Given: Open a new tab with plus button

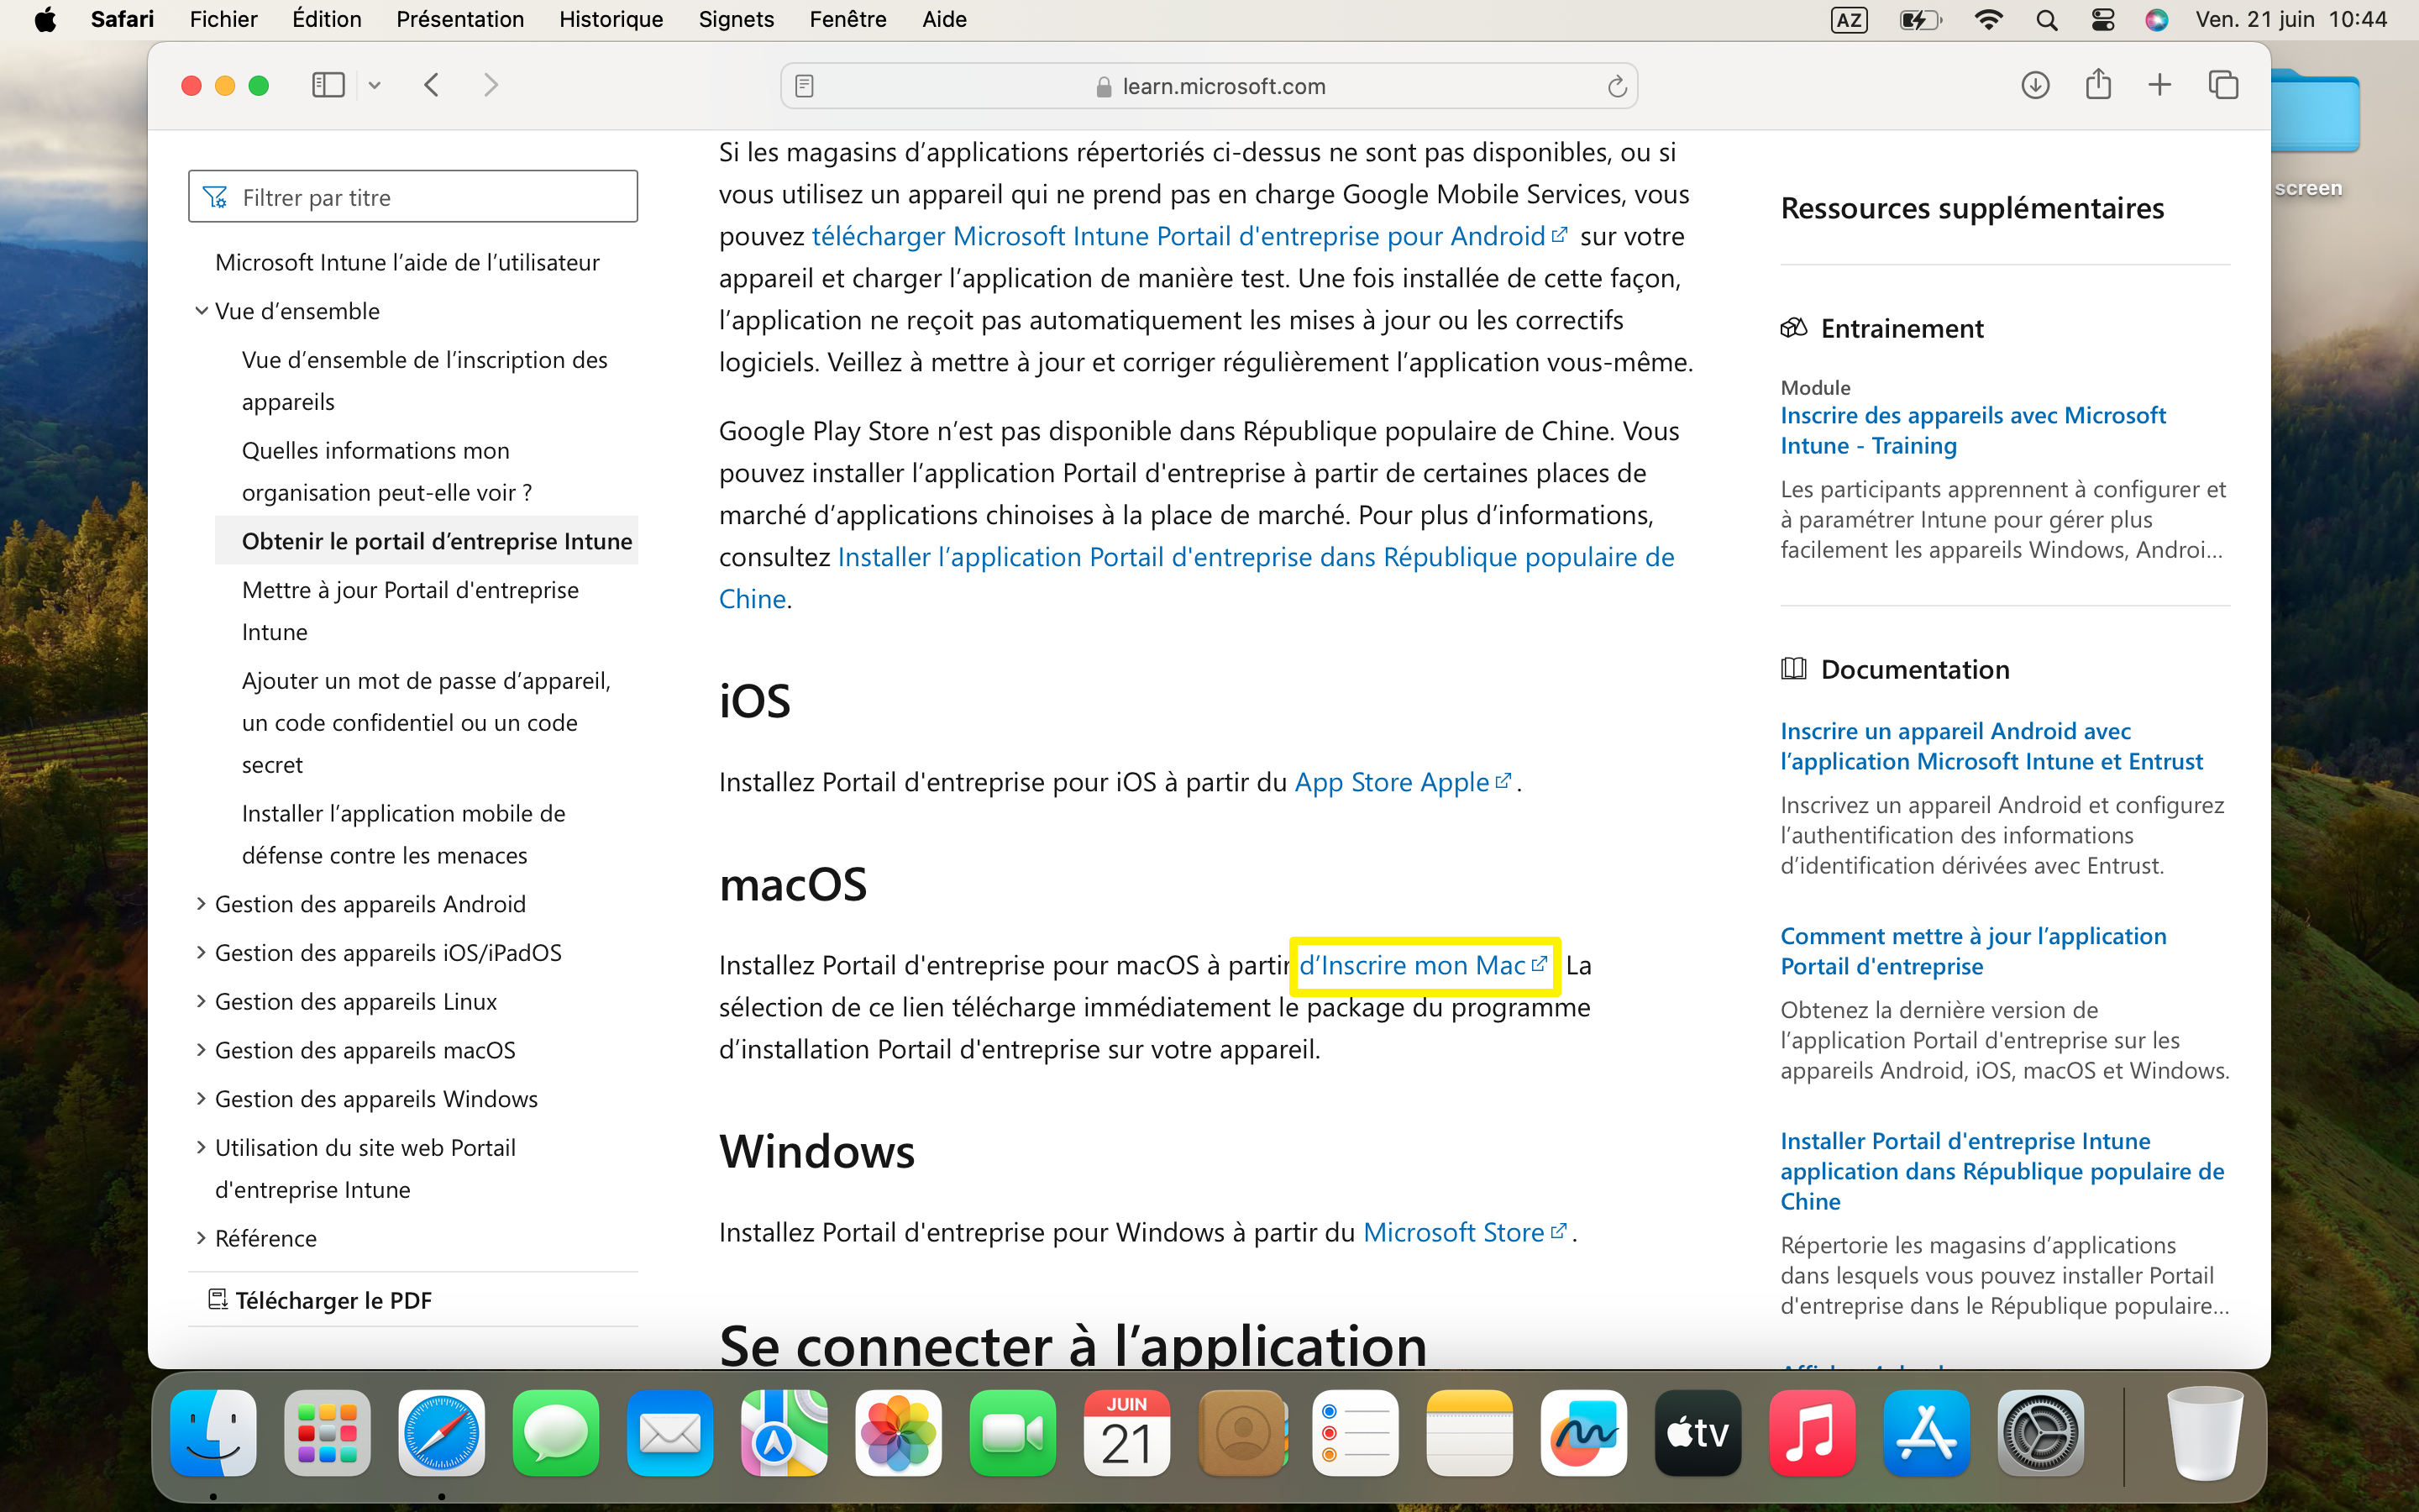Looking at the screenshot, I should 2159,85.
